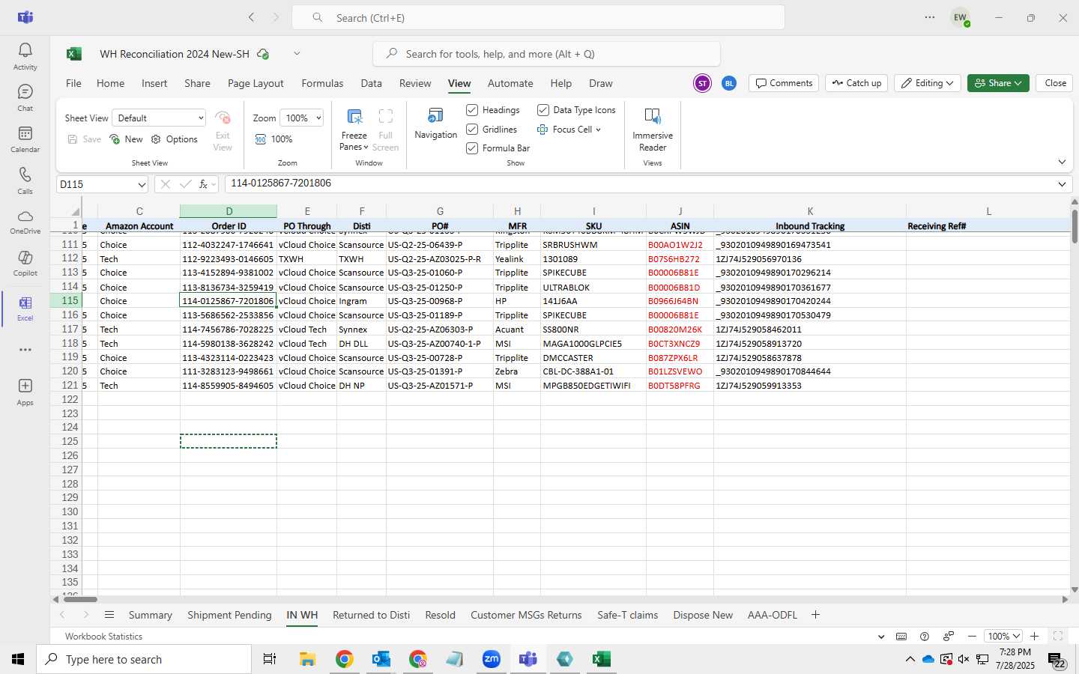Image resolution: width=1079 pixels, height=674 pixels.
Task: Click the BL user presence avatar
Action: click(x=729, y=83)
